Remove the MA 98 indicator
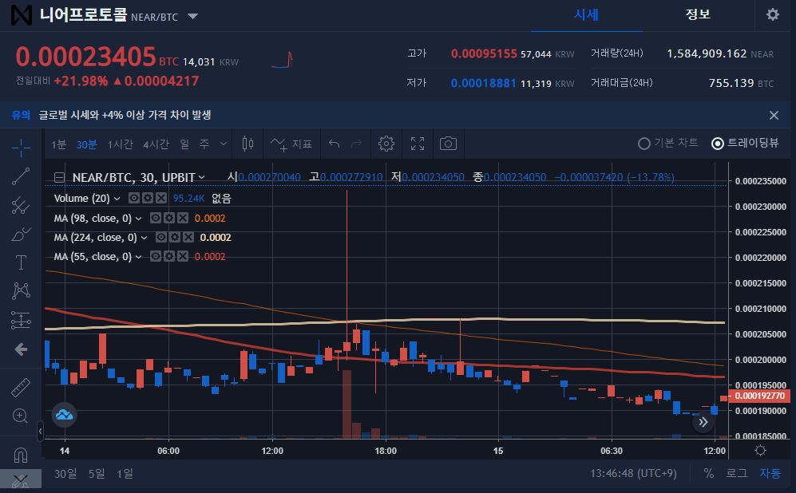The image size is (796, 493). pos(183,218)
